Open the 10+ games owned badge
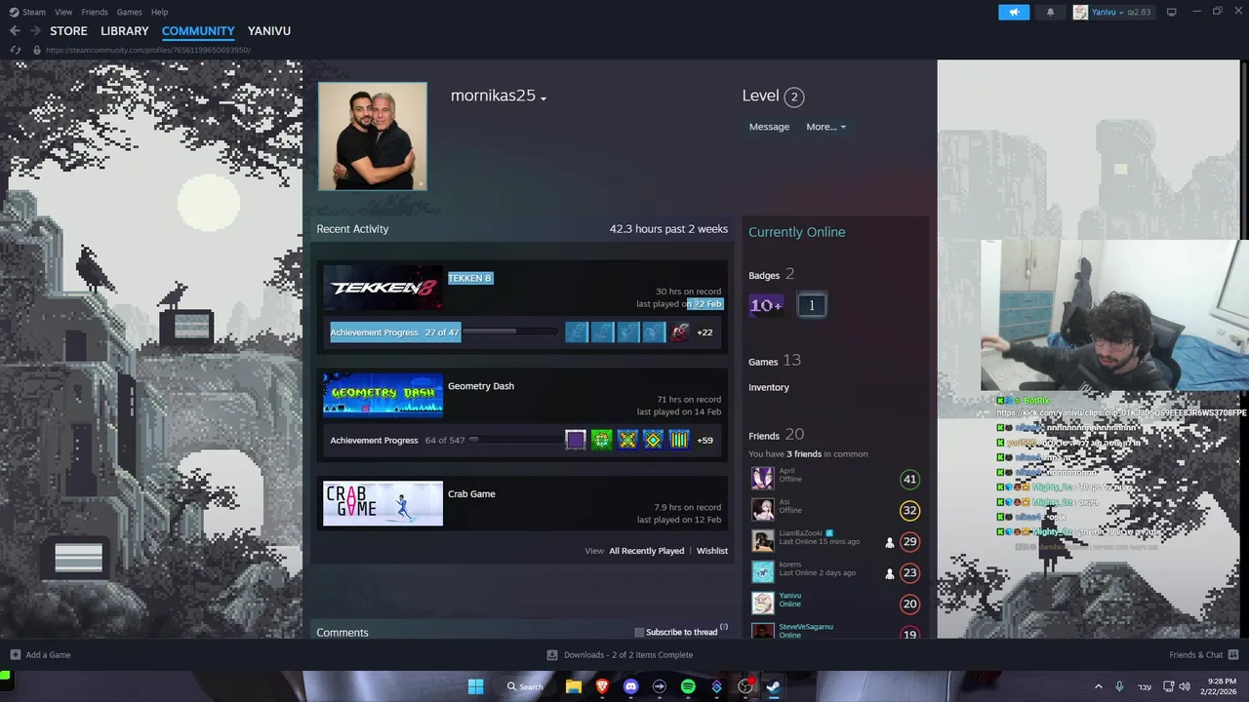This screenshot has height=702, width=1249. (766, 305)
